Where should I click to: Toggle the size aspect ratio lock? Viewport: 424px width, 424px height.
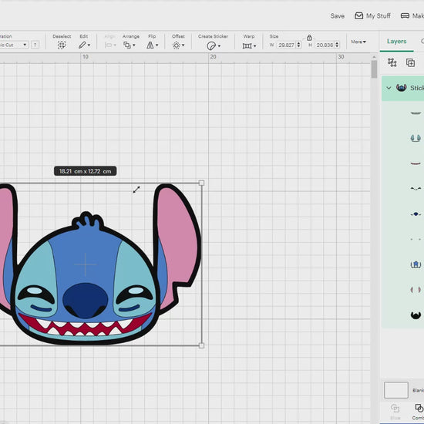point(309,38)
